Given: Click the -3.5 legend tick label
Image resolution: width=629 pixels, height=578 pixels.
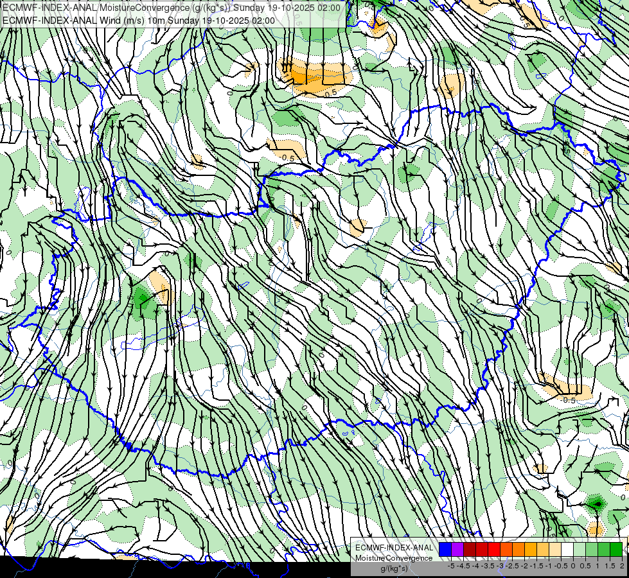Looking at the screenshot, I should (488, 566).
